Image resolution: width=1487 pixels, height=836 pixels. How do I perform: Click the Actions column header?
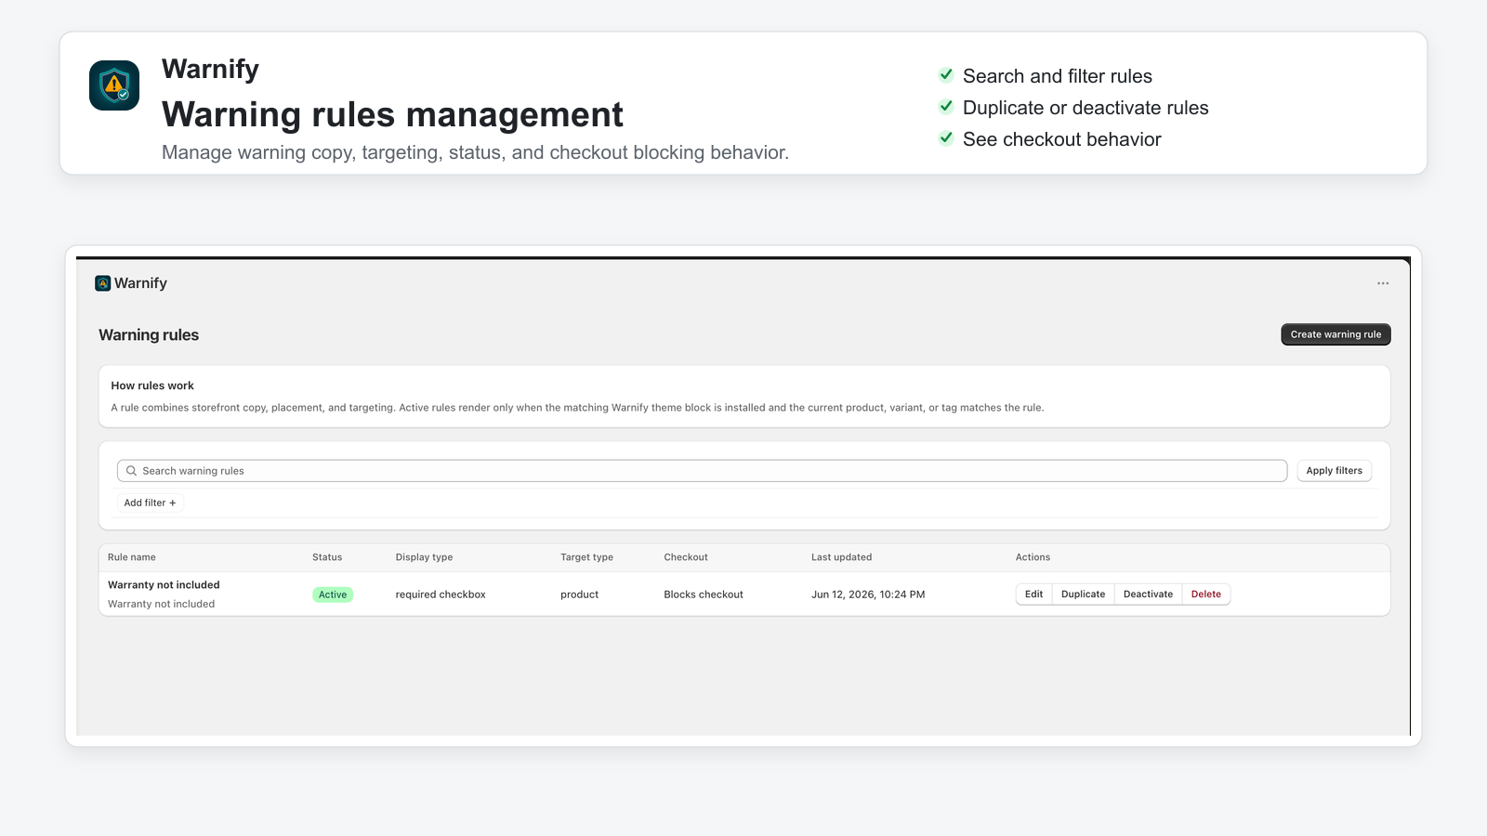(x=1033, y=557)
